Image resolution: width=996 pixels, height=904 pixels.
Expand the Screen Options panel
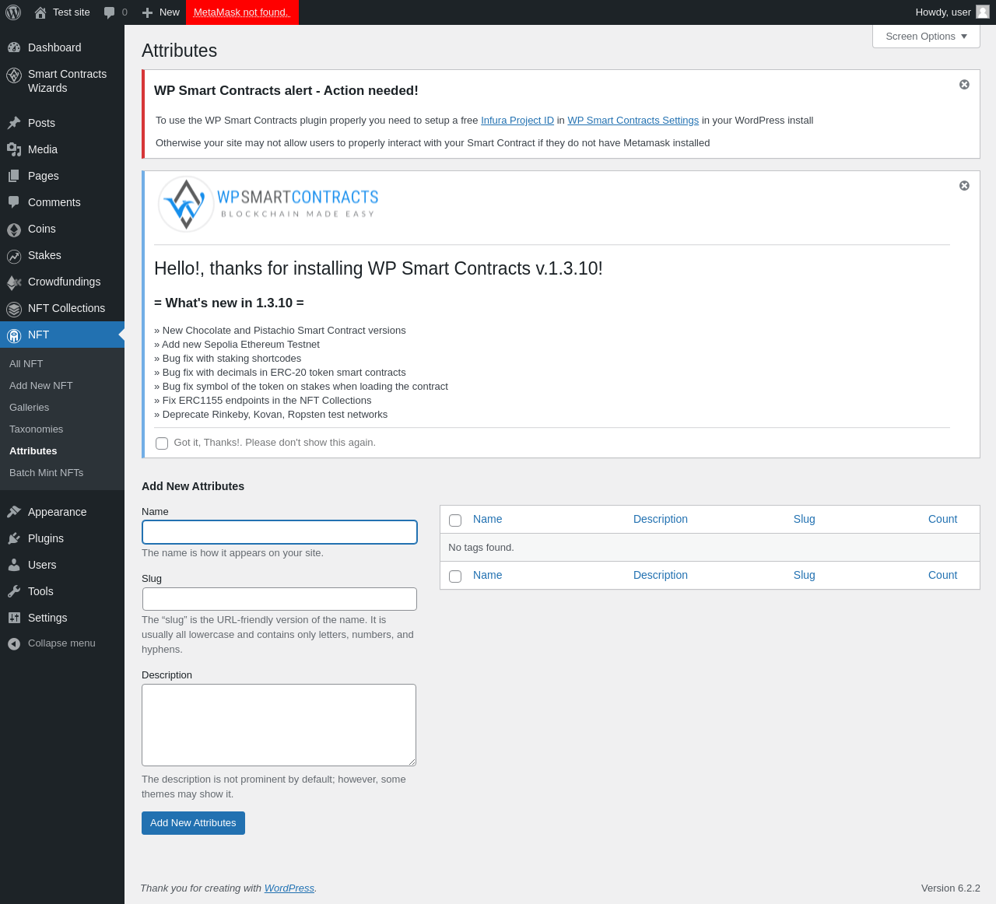(x=926, y=37)
